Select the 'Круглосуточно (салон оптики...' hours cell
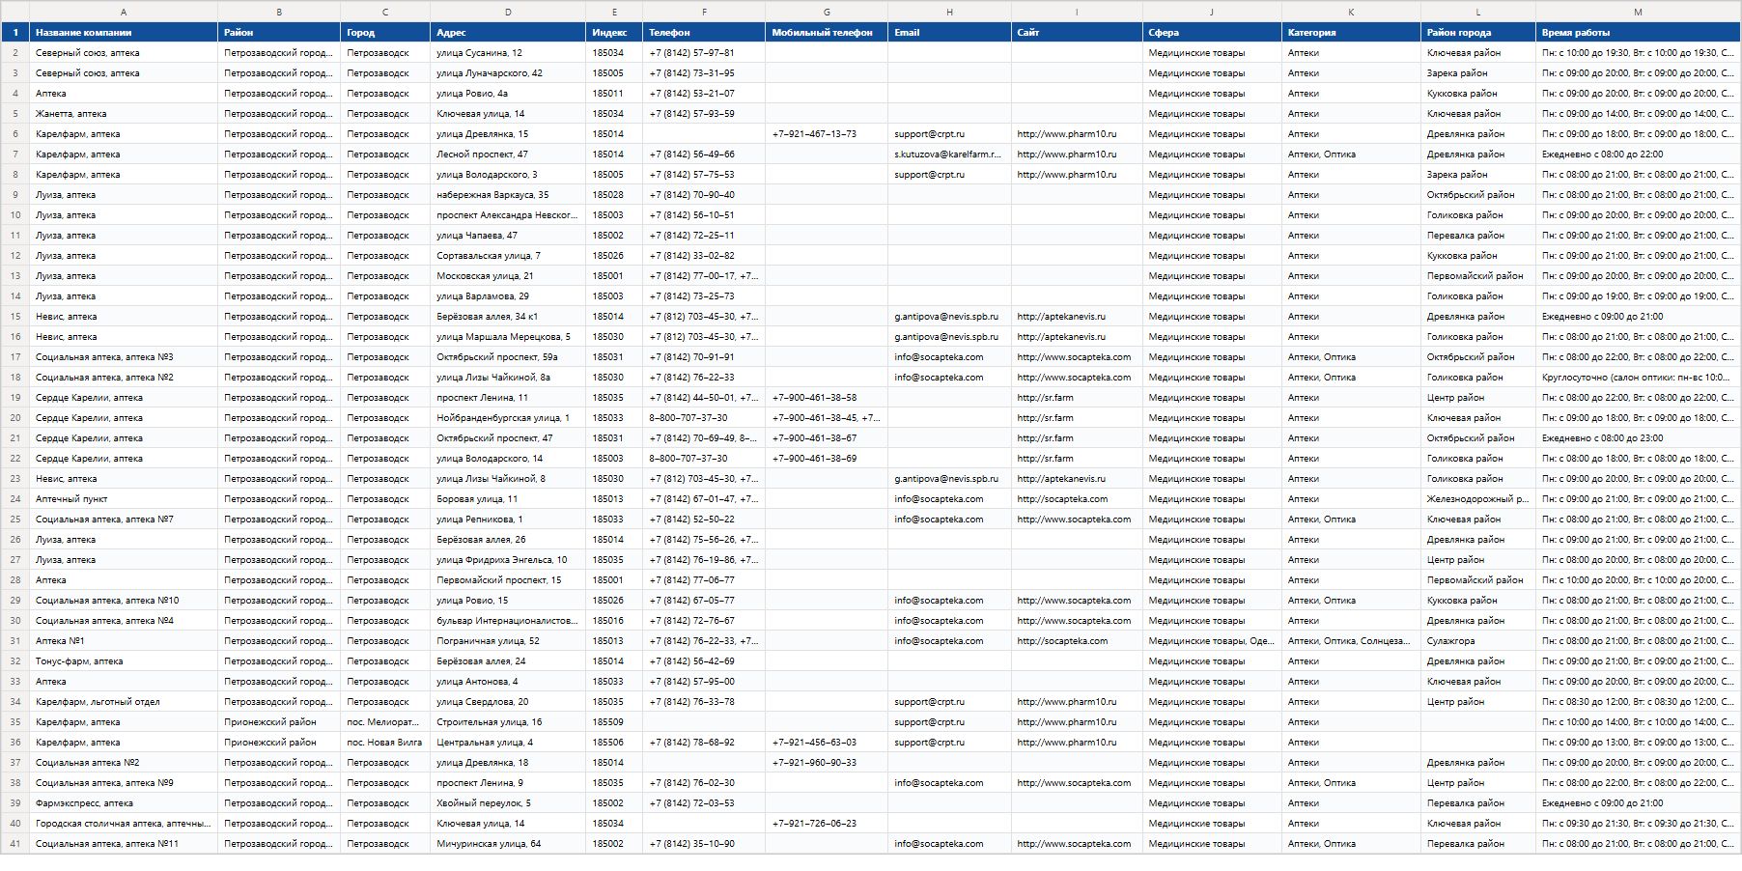 [1638, 378]
